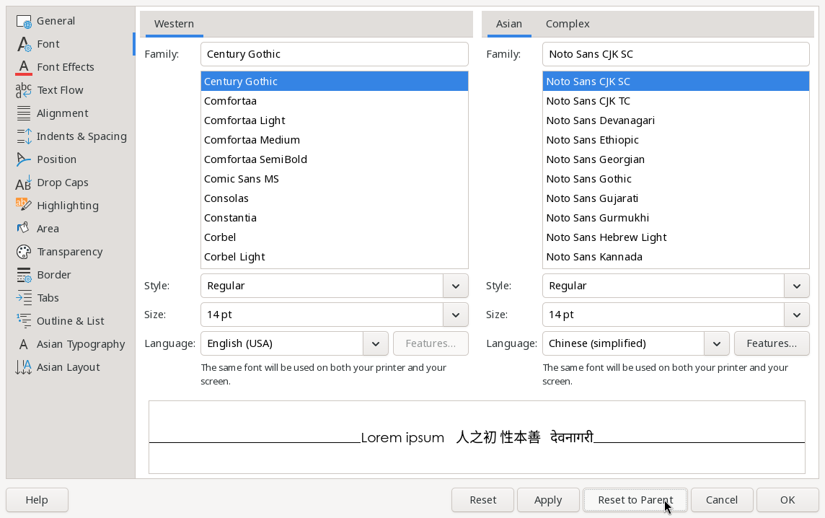Click the Cancel button
The image size is (825, 518).
click(722, 500)
